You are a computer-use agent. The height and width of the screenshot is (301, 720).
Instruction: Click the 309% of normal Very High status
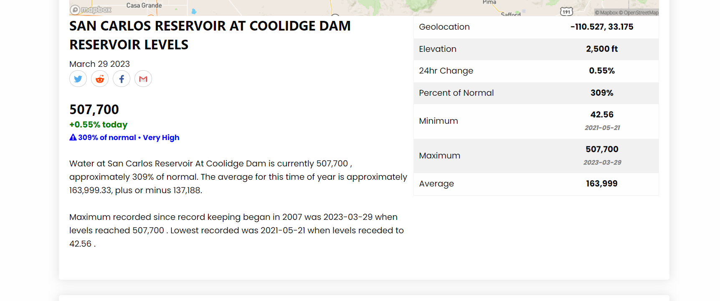click(x=124, y=138)
